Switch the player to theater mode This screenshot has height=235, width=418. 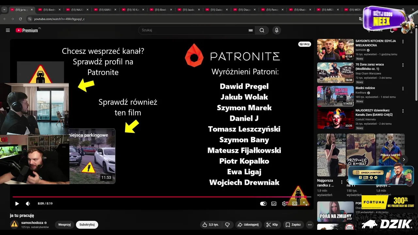295,204
